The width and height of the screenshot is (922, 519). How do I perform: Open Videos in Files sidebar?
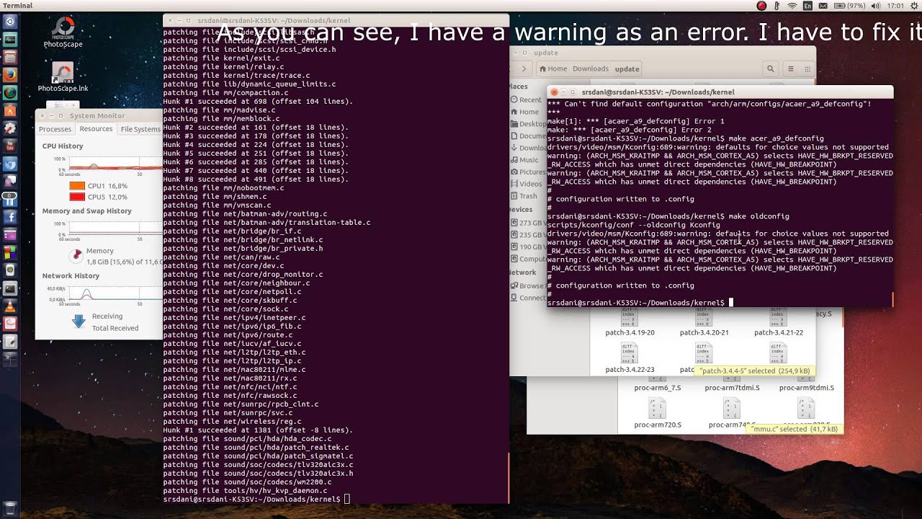(525, 184)
